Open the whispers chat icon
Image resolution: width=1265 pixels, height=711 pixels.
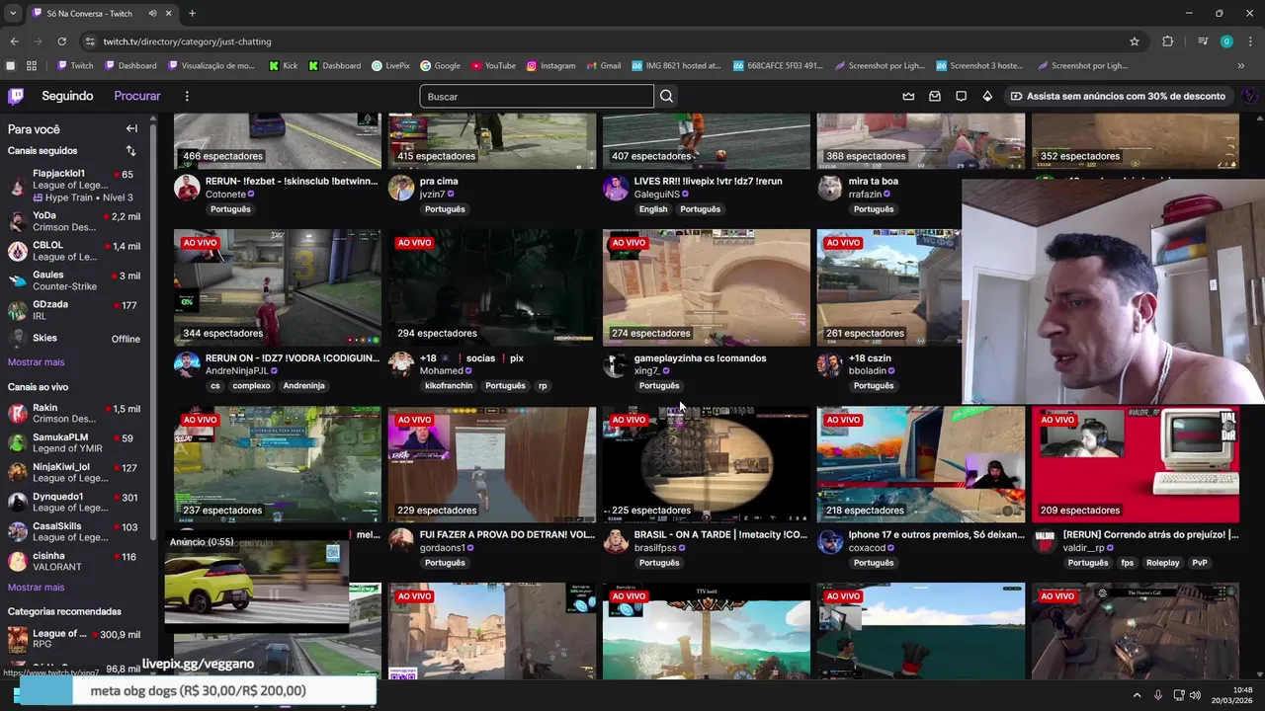click(x=961, y=96)
